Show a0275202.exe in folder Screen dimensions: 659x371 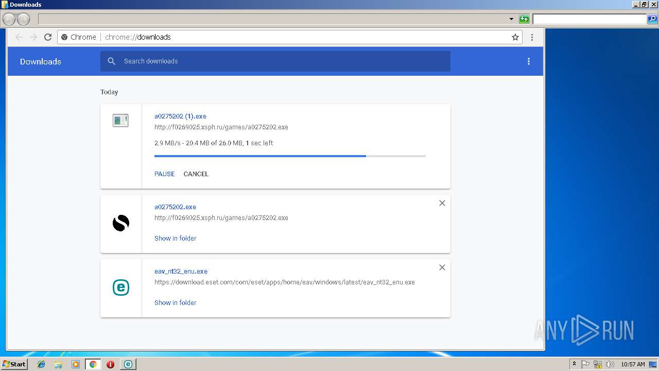pos(175,239)
